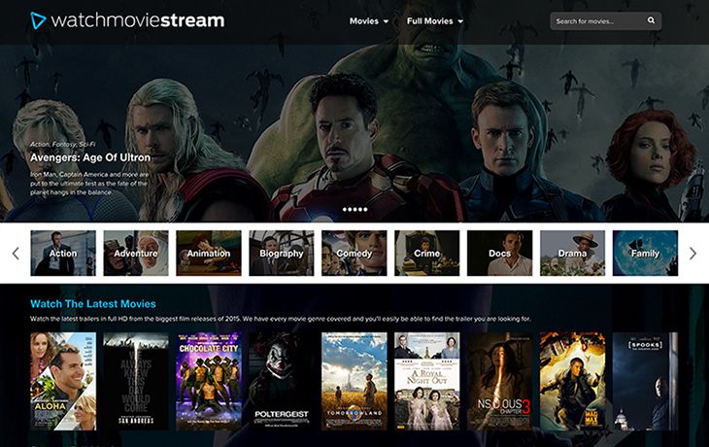
Task: Browse the Biography genre tile
Action: coord(282,254)
